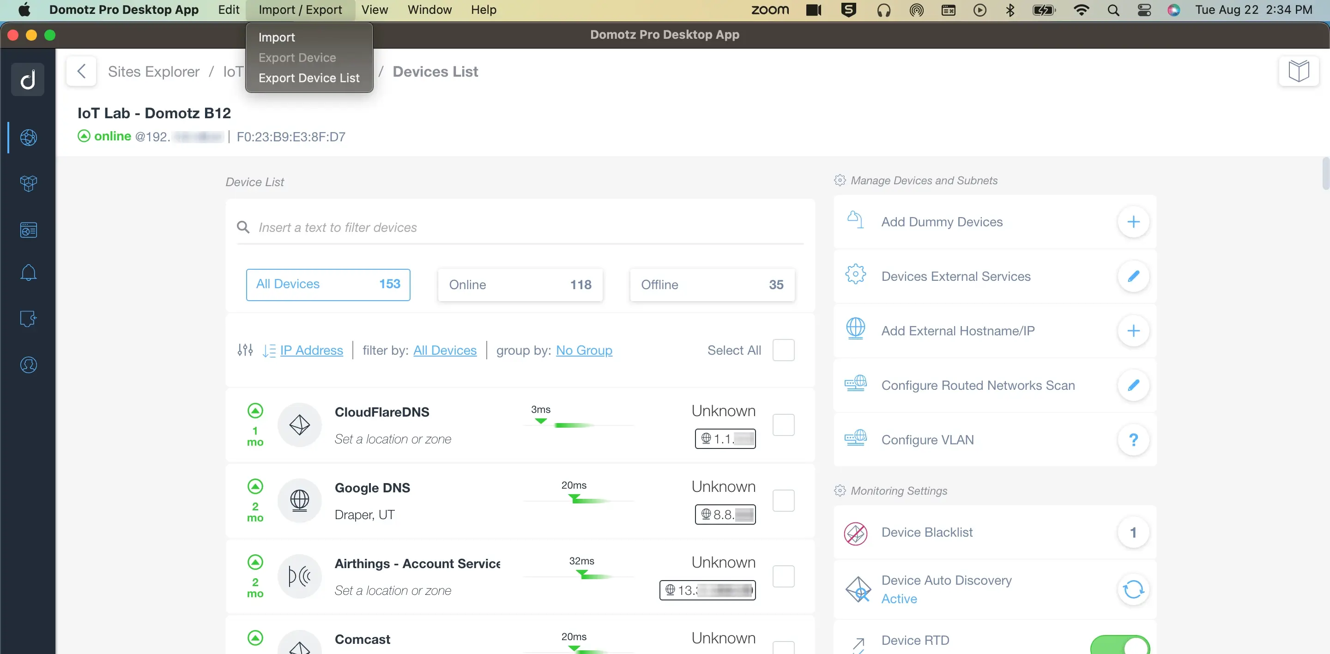This screenshot has width=1330, height=654.
Task: Toggle the Device RTD switch
Action: coord(1119,645)
